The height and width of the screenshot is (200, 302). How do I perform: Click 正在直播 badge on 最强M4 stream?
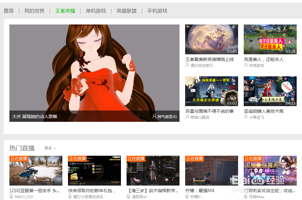(x=195, y=159)
